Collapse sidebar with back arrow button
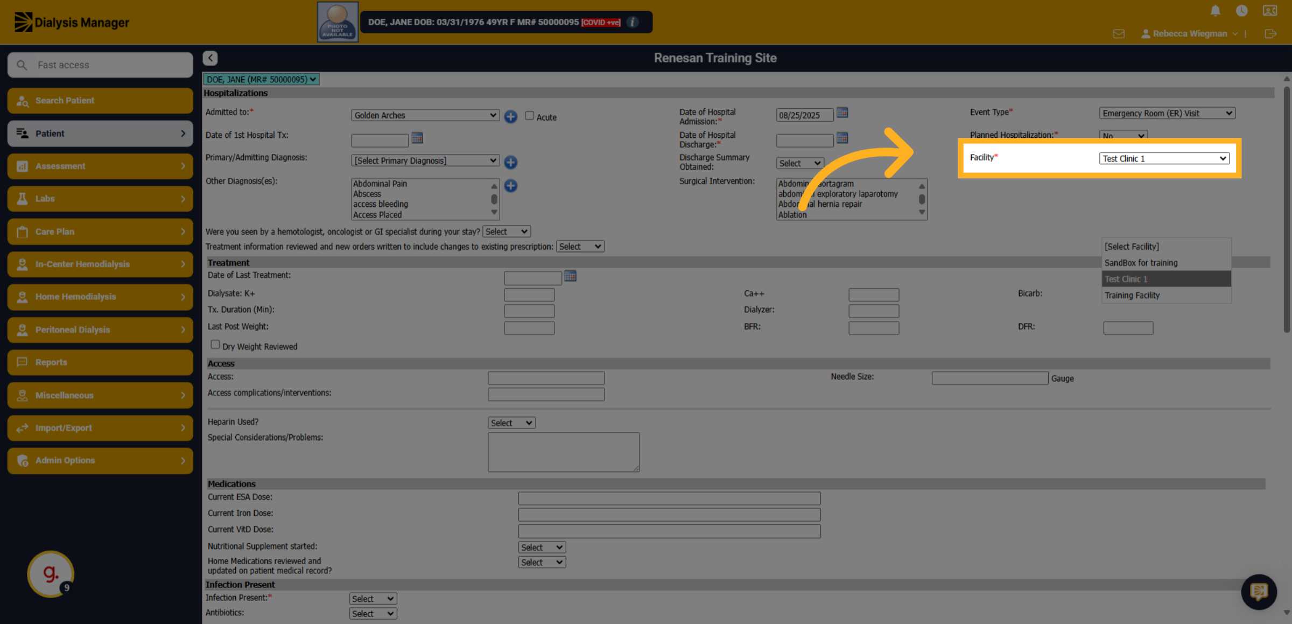This screenshot has height=624, width=1292. (x=210, y=58)
